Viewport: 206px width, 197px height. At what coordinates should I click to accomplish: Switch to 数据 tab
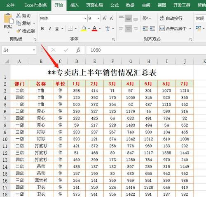tap(130, 5)
